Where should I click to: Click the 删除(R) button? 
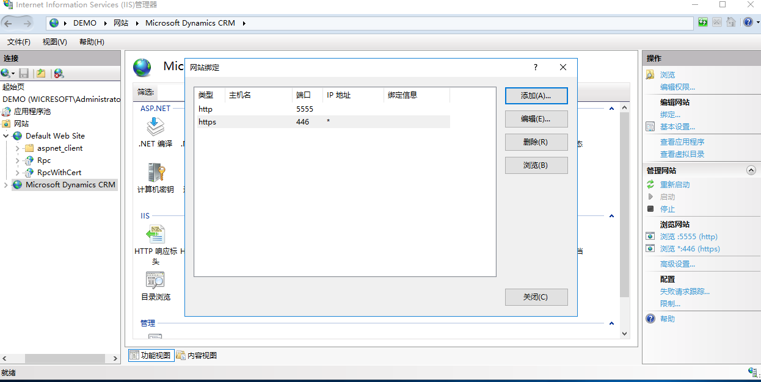coord(536,142)
